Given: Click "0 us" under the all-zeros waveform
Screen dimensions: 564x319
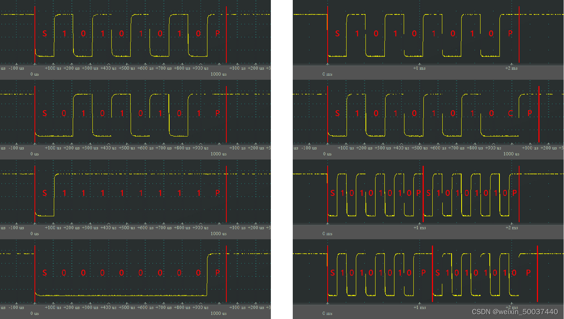Looking at the screenshot, I should click(35, 313).
